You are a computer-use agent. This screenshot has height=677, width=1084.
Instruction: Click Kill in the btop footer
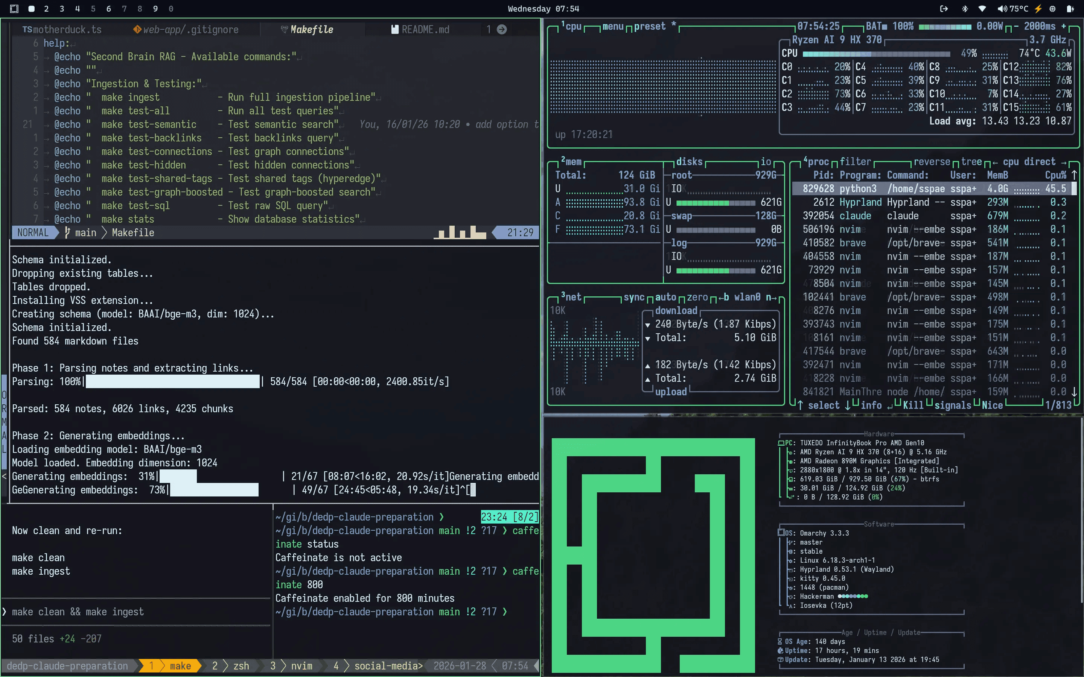click(x=912, y=405)
